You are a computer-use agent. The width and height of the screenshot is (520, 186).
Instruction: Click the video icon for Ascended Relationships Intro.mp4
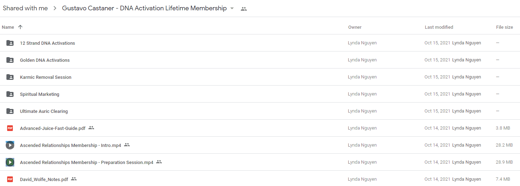coord(10,145)
